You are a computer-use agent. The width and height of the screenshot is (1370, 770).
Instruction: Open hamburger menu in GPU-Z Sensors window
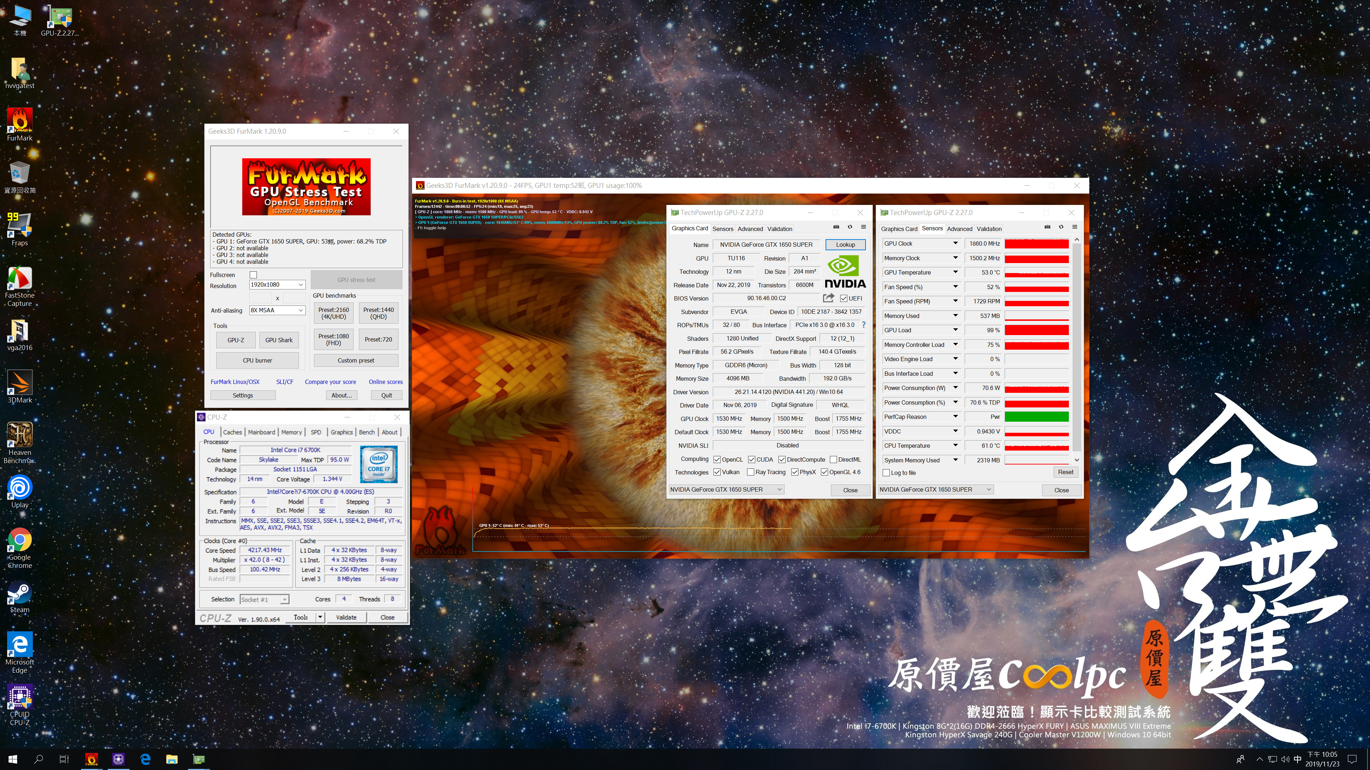(1075, 227)
